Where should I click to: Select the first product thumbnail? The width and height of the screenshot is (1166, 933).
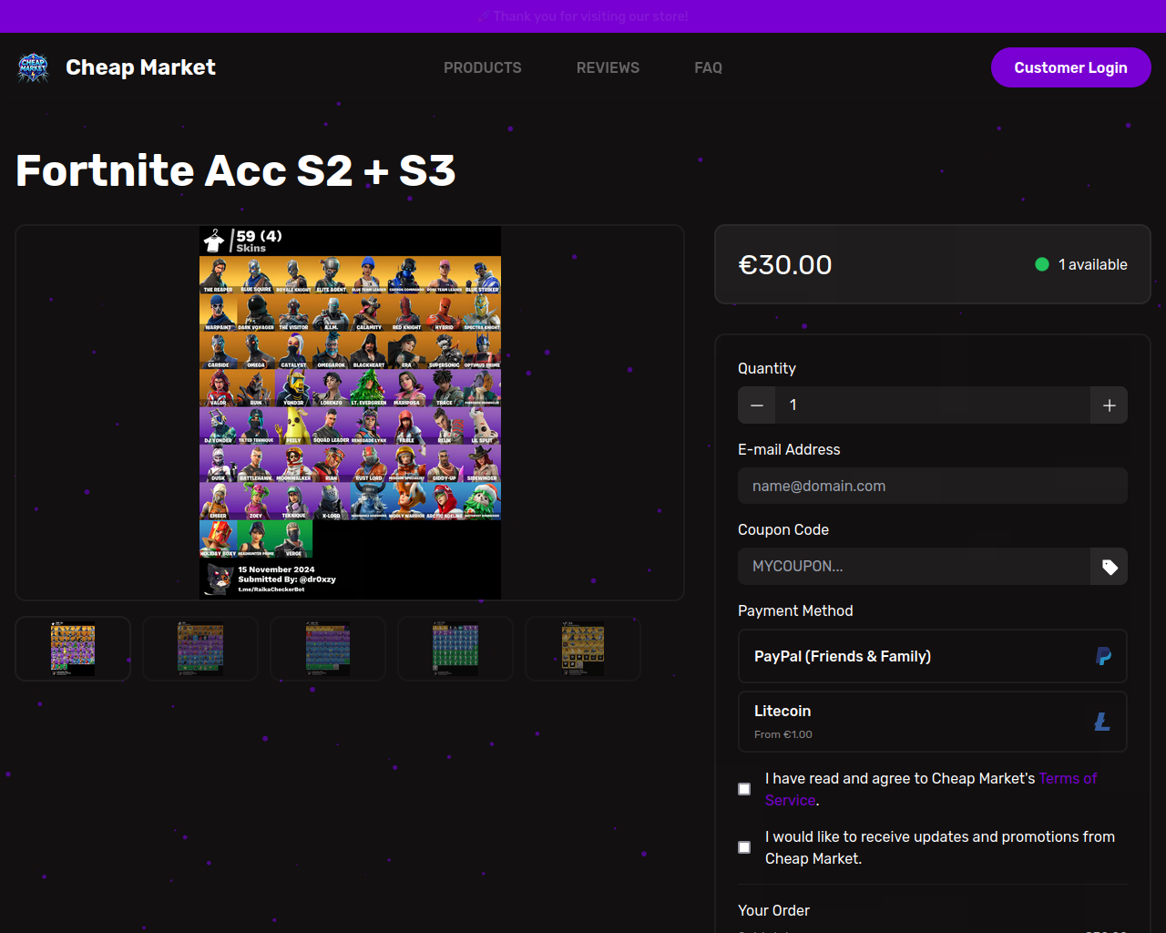tap(73, 649)
